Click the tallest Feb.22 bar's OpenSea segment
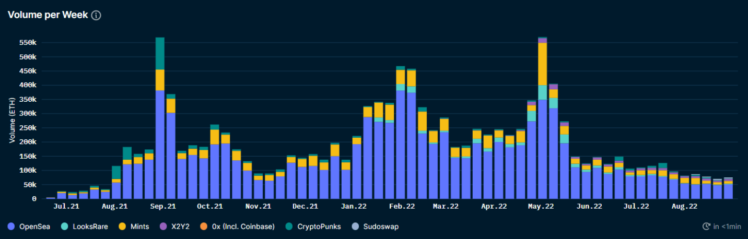 [x=401, y=145]
